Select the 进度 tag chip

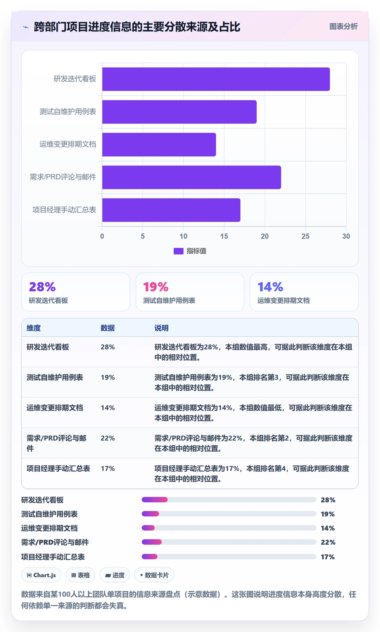pyautogui.click(x=115, y=575)
